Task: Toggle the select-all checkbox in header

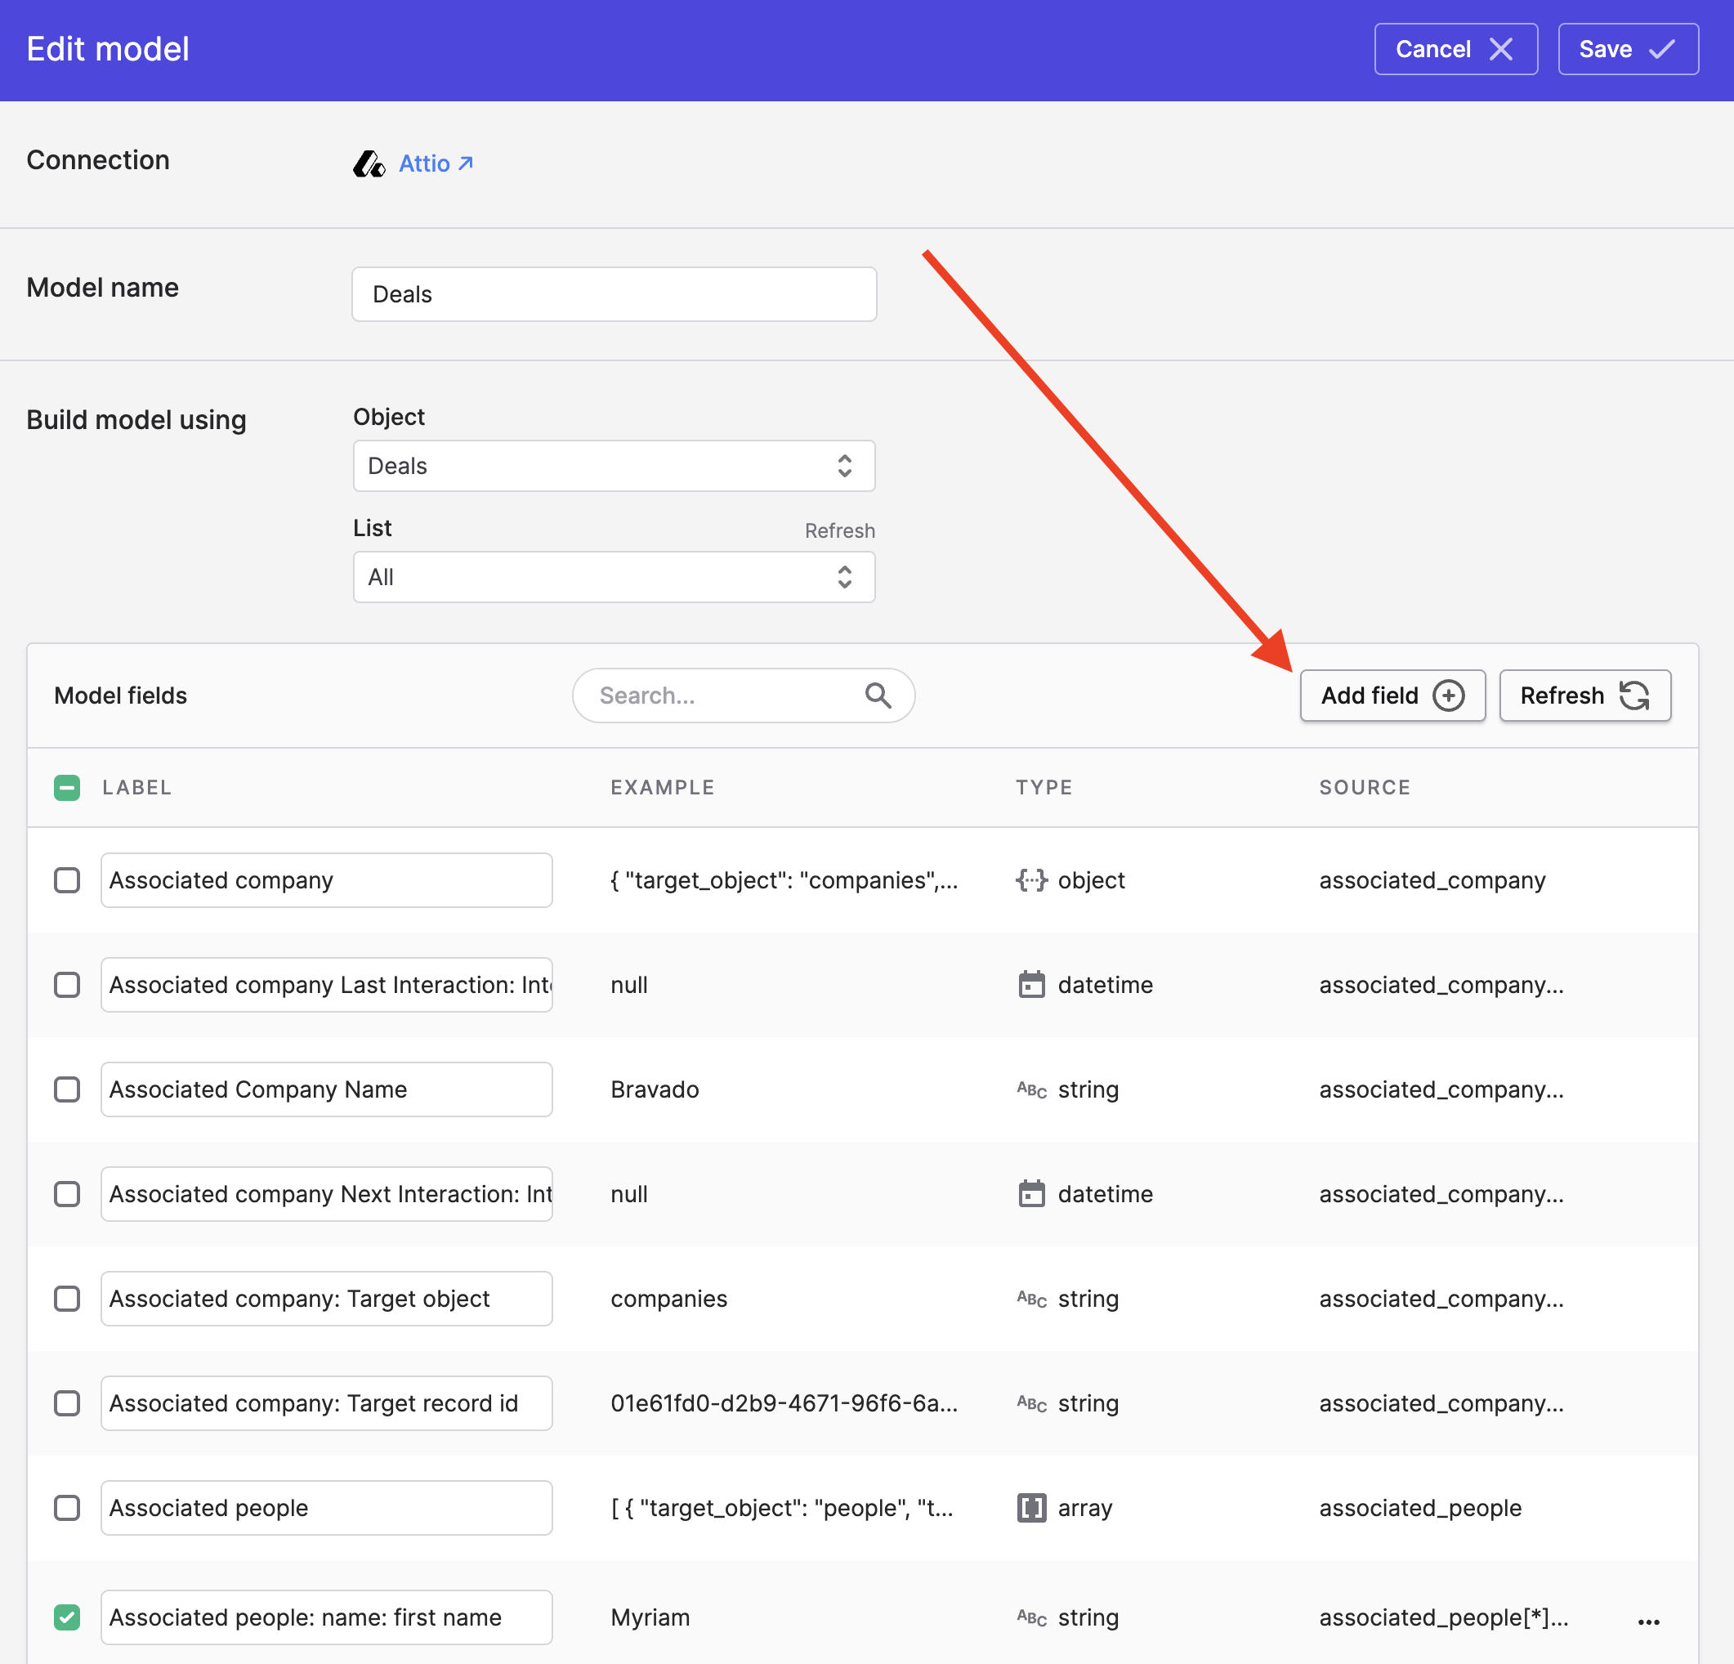Action: pyautogui.click(x=67, y=787)
